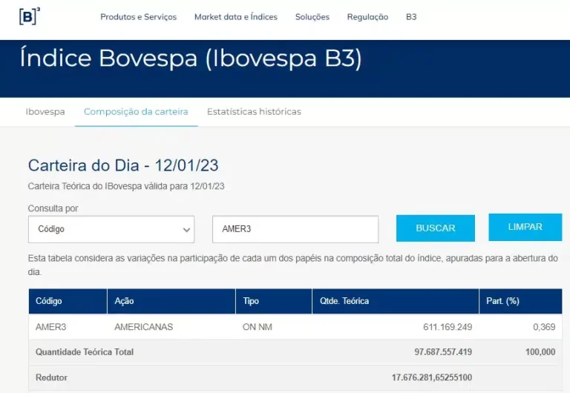The width and height of the screenshot is (570, 393).
Task: Click the Quantidade Teórica Total label
Action: (85, 352)
